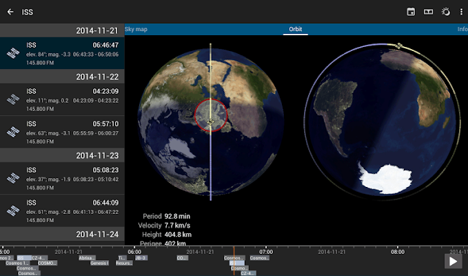Select the Cosmos 1.. event on timeline
The image size is (468, 276).
coord(17,263)
